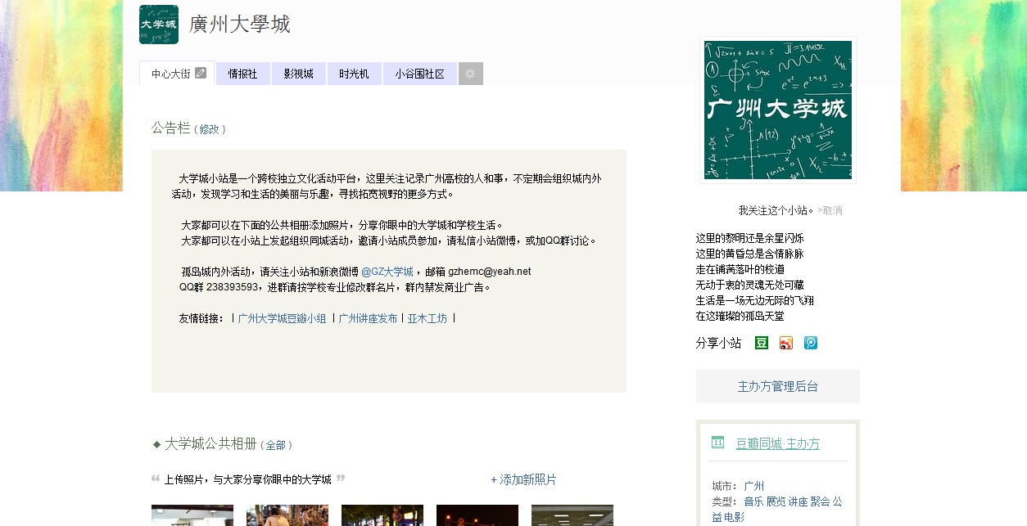1027x526 pixels.
Task: Open the 影视城 tab
Action: click(x=298, y=73)
